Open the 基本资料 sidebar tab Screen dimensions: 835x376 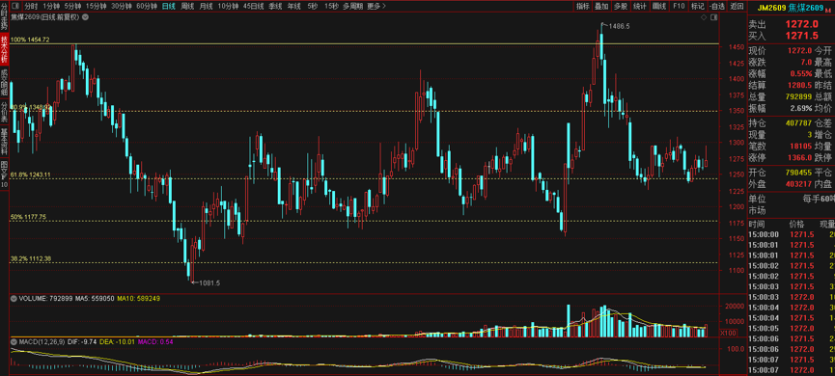[x=4, y=141]
